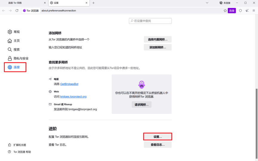
Task: Open 扩展和主题 extensions and themes
Action: [x=17, y=145]
